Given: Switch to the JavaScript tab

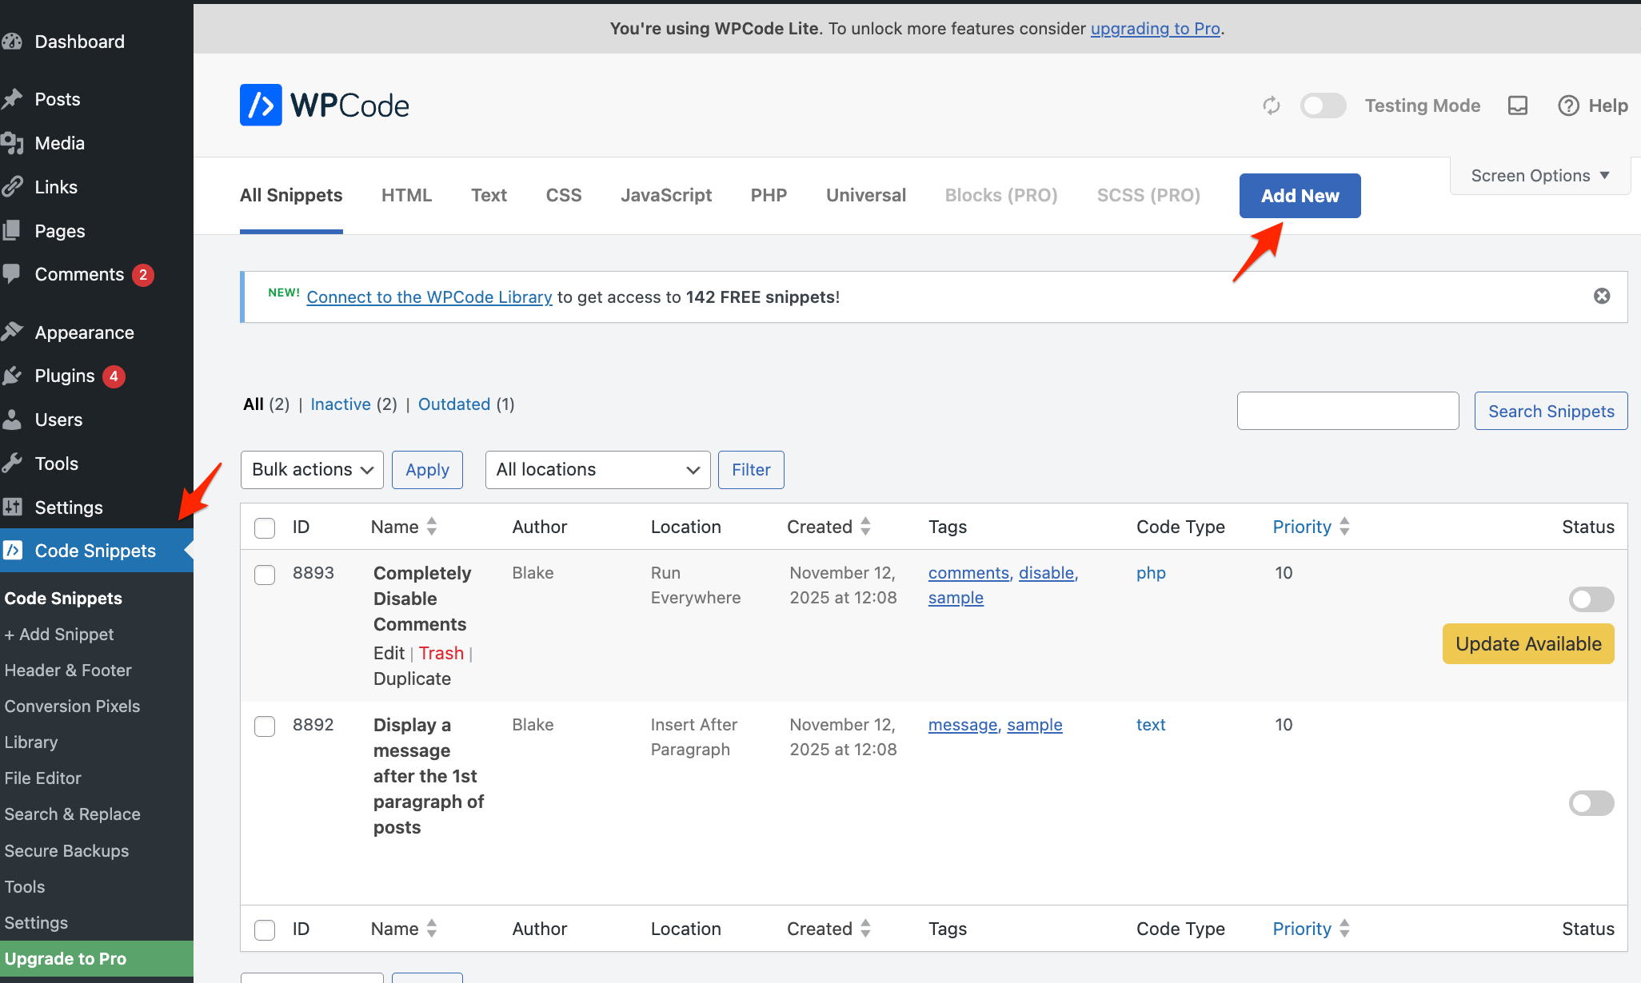Looking at the screenshot, I should pyautogui.click(x=666, y=196).
